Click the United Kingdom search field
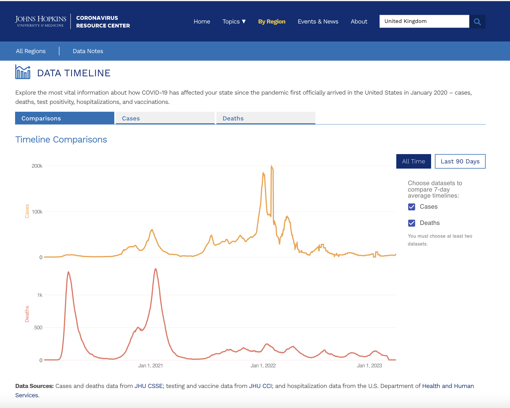 tap(424, 21)
